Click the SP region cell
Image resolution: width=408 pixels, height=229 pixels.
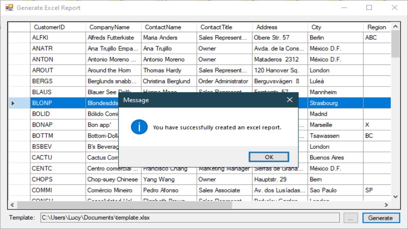[377, 190]
